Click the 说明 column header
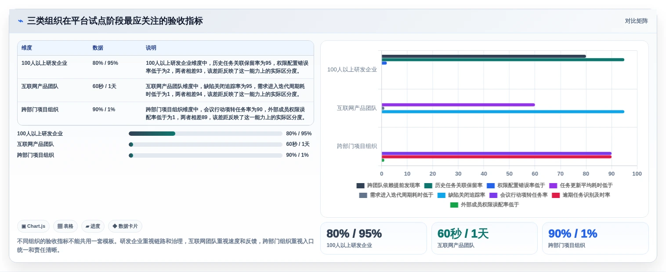This screenshot has width=666, height=272. coord(151,48)
